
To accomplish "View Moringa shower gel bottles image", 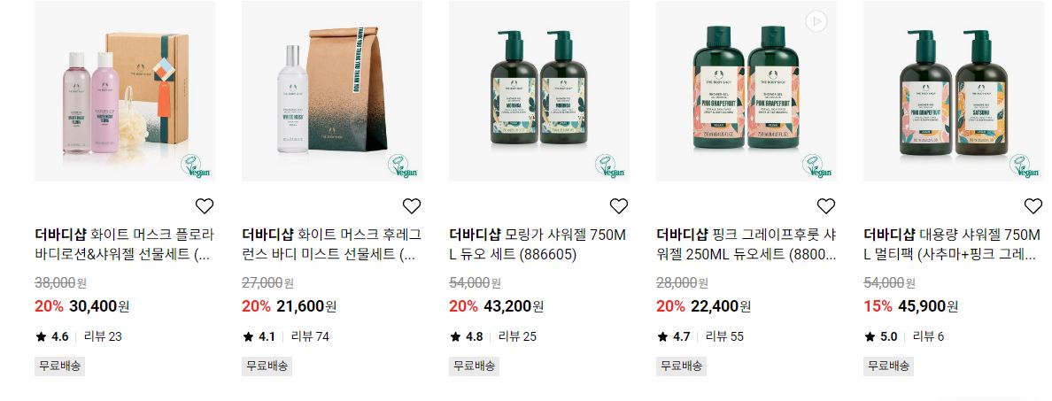I will click(x=539, y=91).
